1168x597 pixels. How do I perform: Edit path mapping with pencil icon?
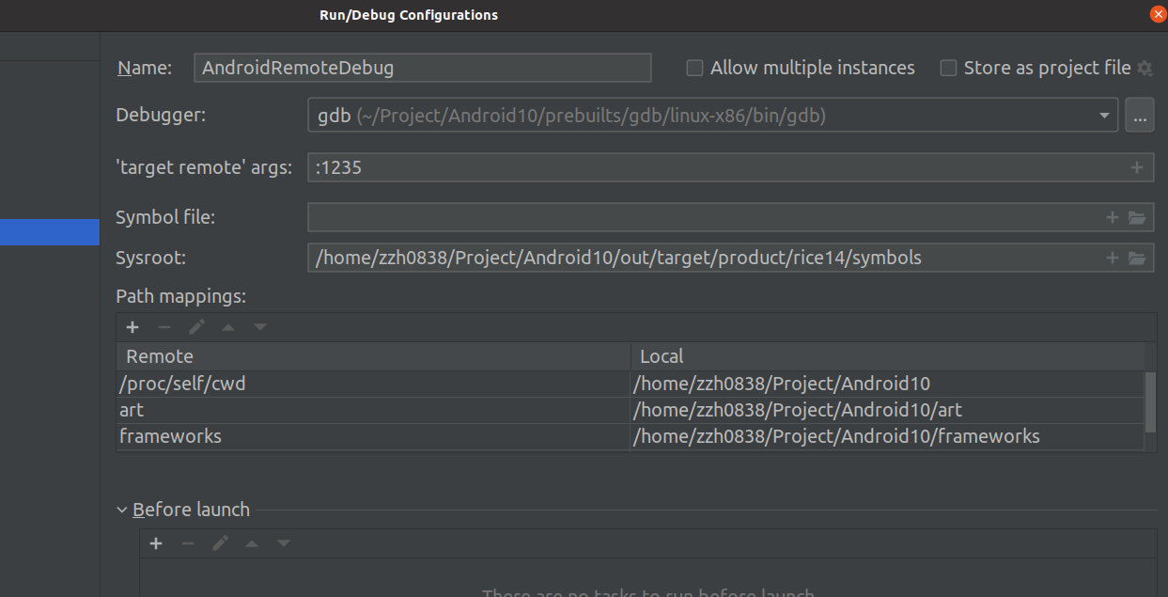click(x=196, y=327)
